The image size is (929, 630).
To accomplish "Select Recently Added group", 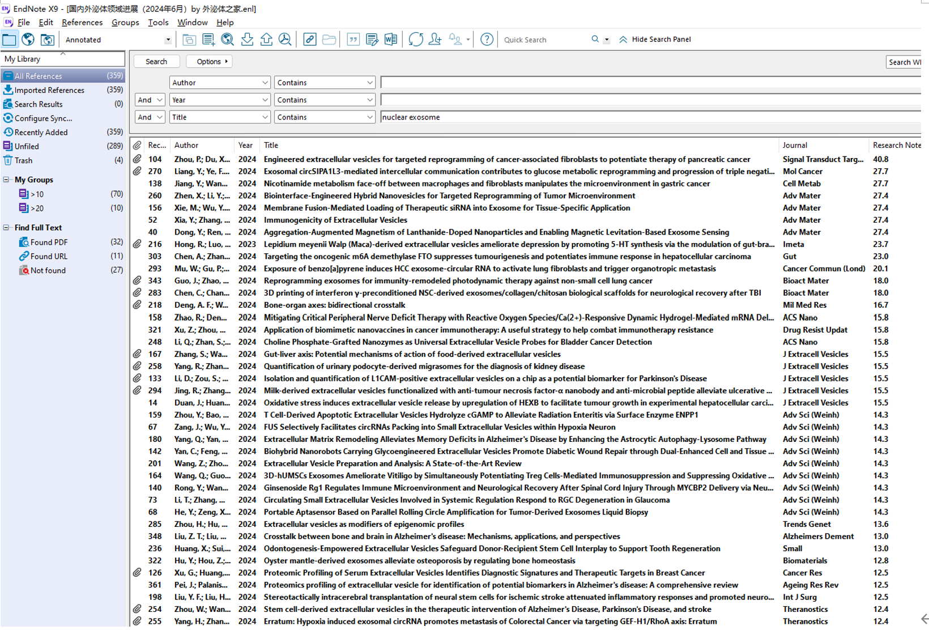I will 63,132.
